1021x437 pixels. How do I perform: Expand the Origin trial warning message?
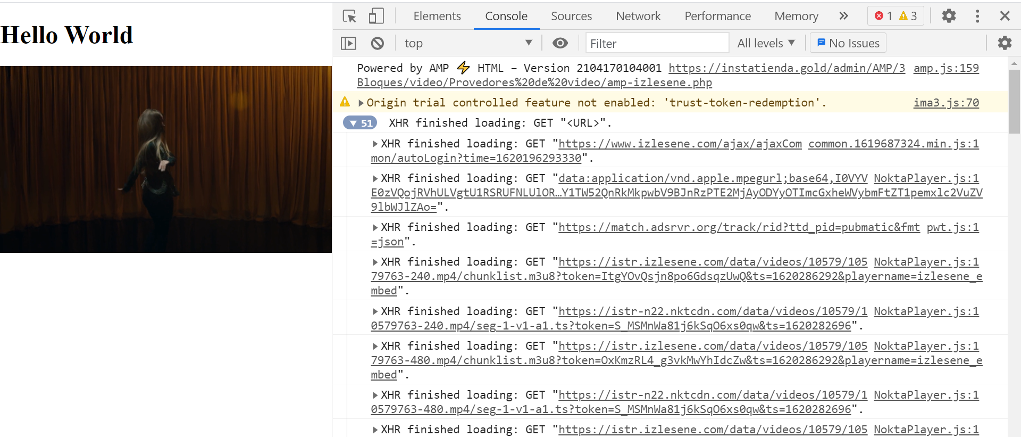point(361,103)
